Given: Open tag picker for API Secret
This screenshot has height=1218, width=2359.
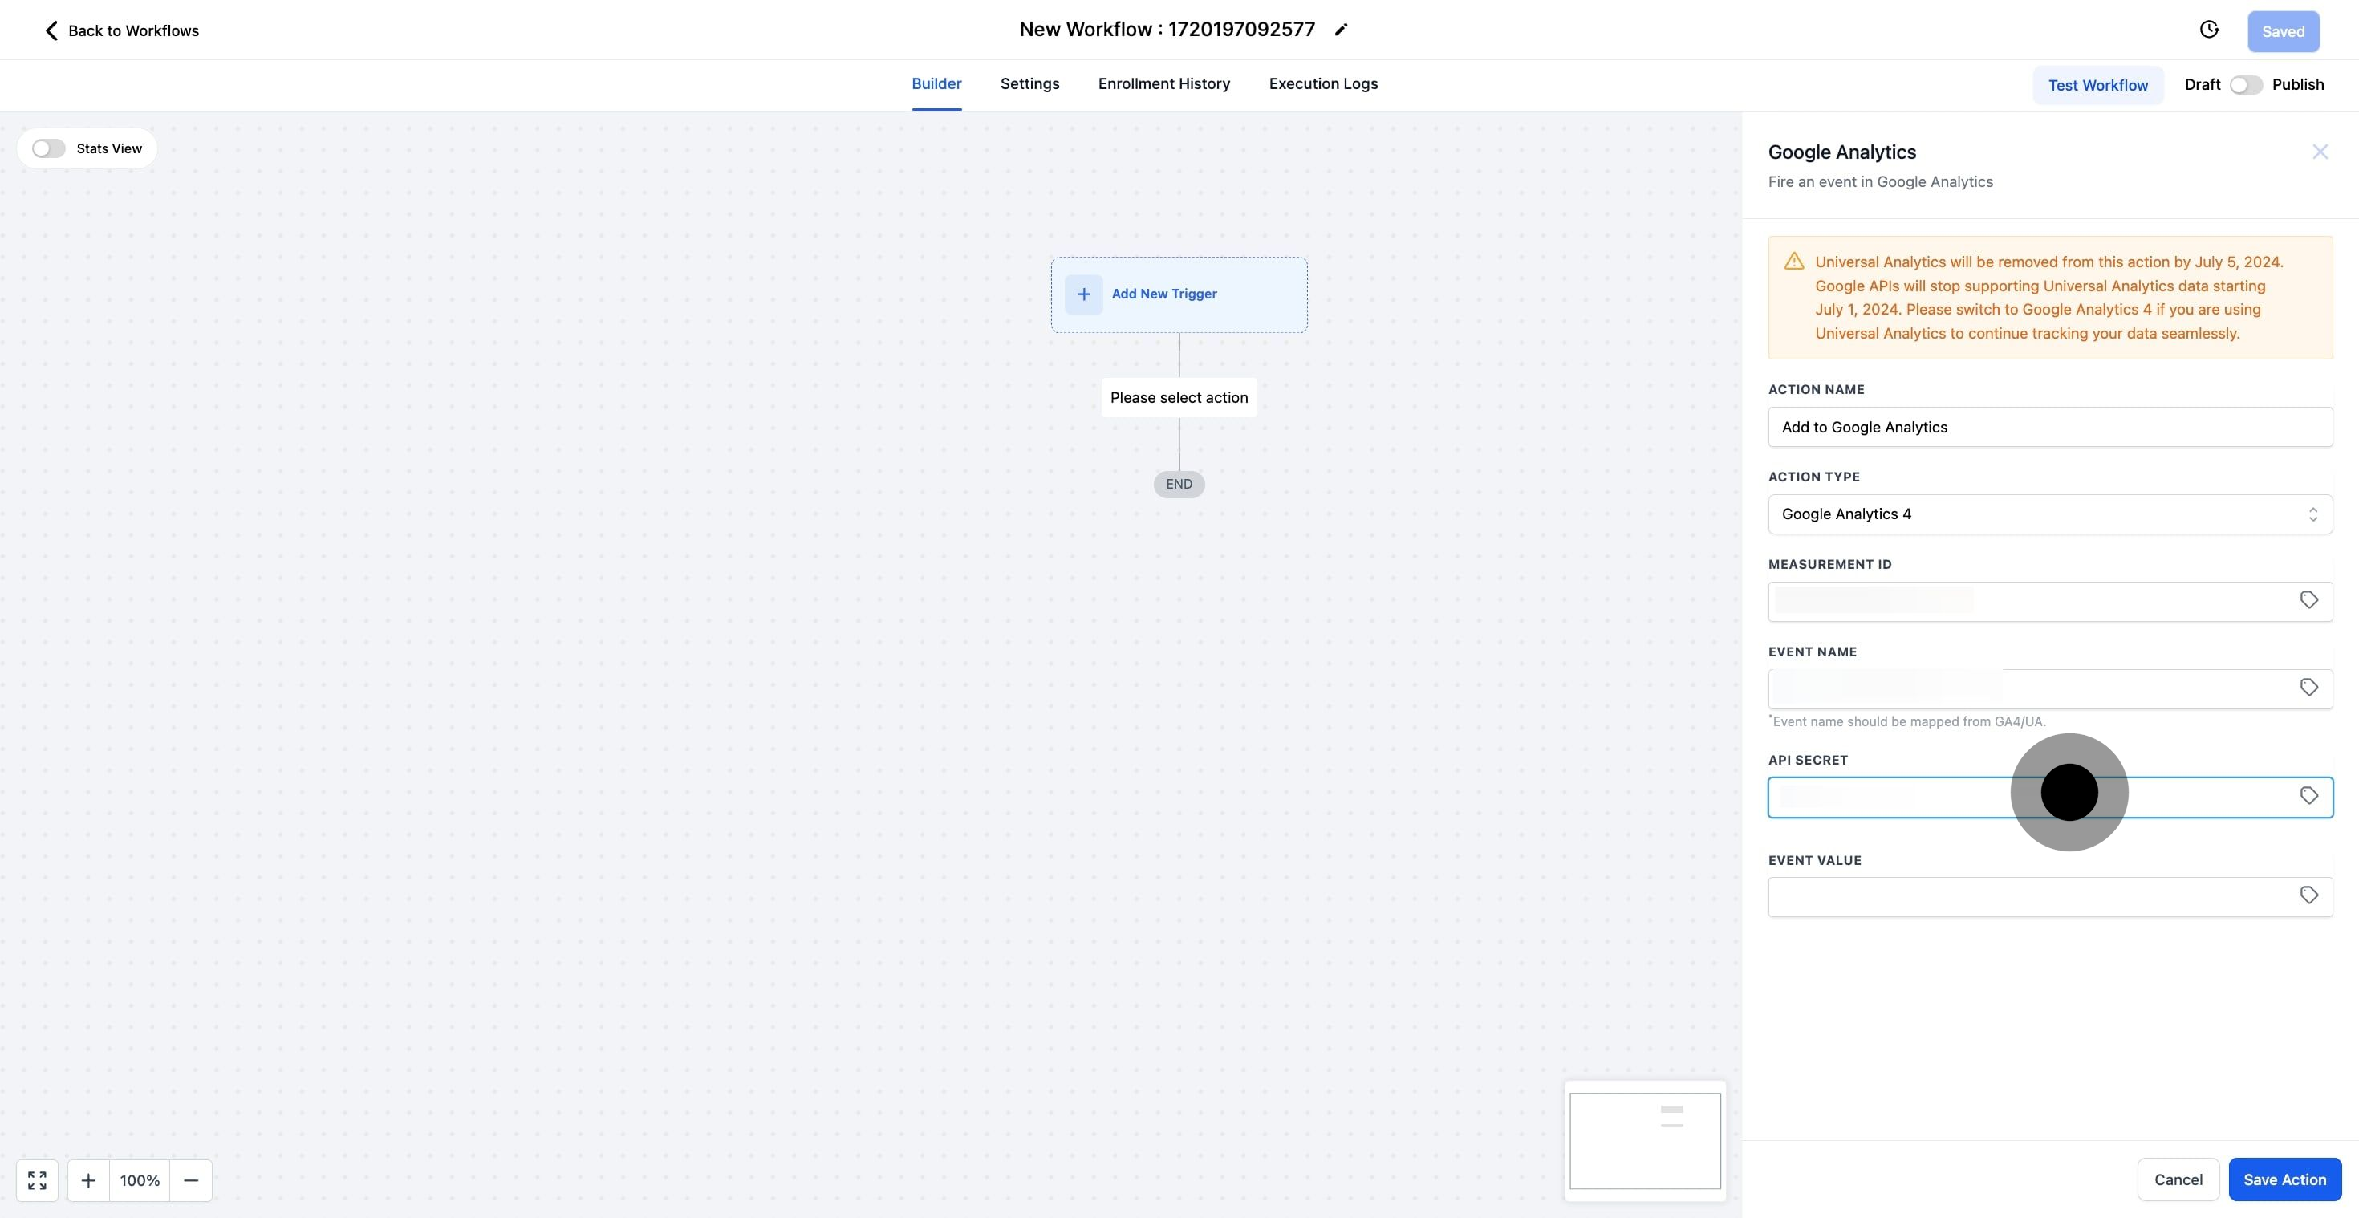Looking at the screenshot, I should (x=2308, y=796).
